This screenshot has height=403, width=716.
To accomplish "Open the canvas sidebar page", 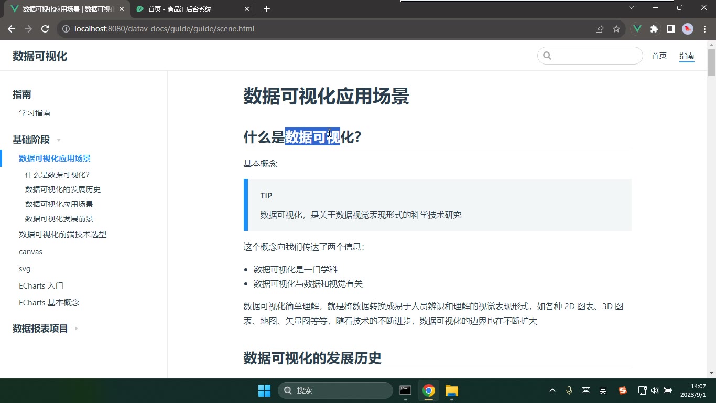I will [30, 252].
